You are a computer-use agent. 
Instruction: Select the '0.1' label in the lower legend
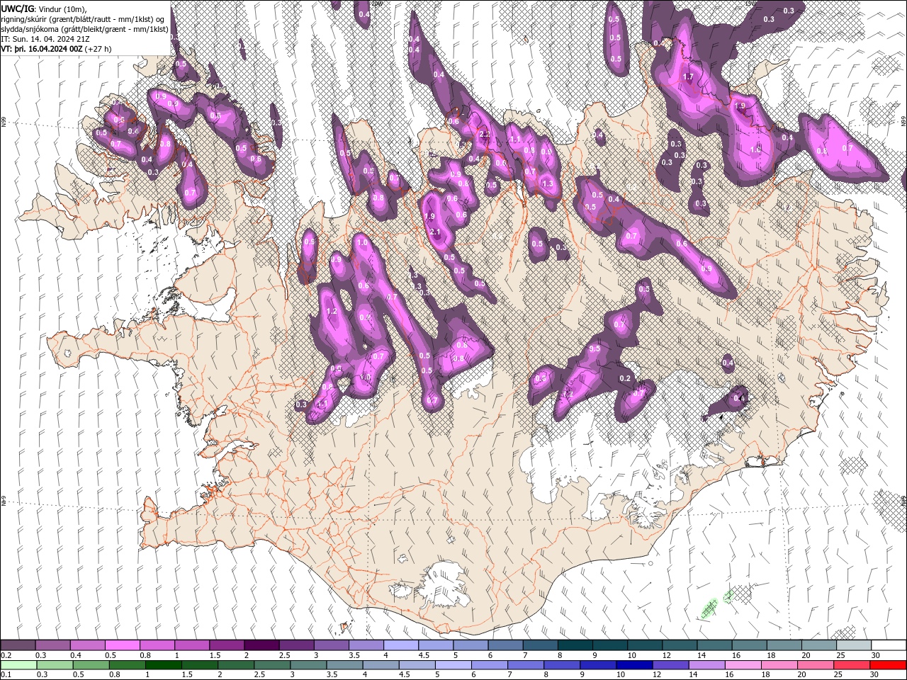click(6, 674)
